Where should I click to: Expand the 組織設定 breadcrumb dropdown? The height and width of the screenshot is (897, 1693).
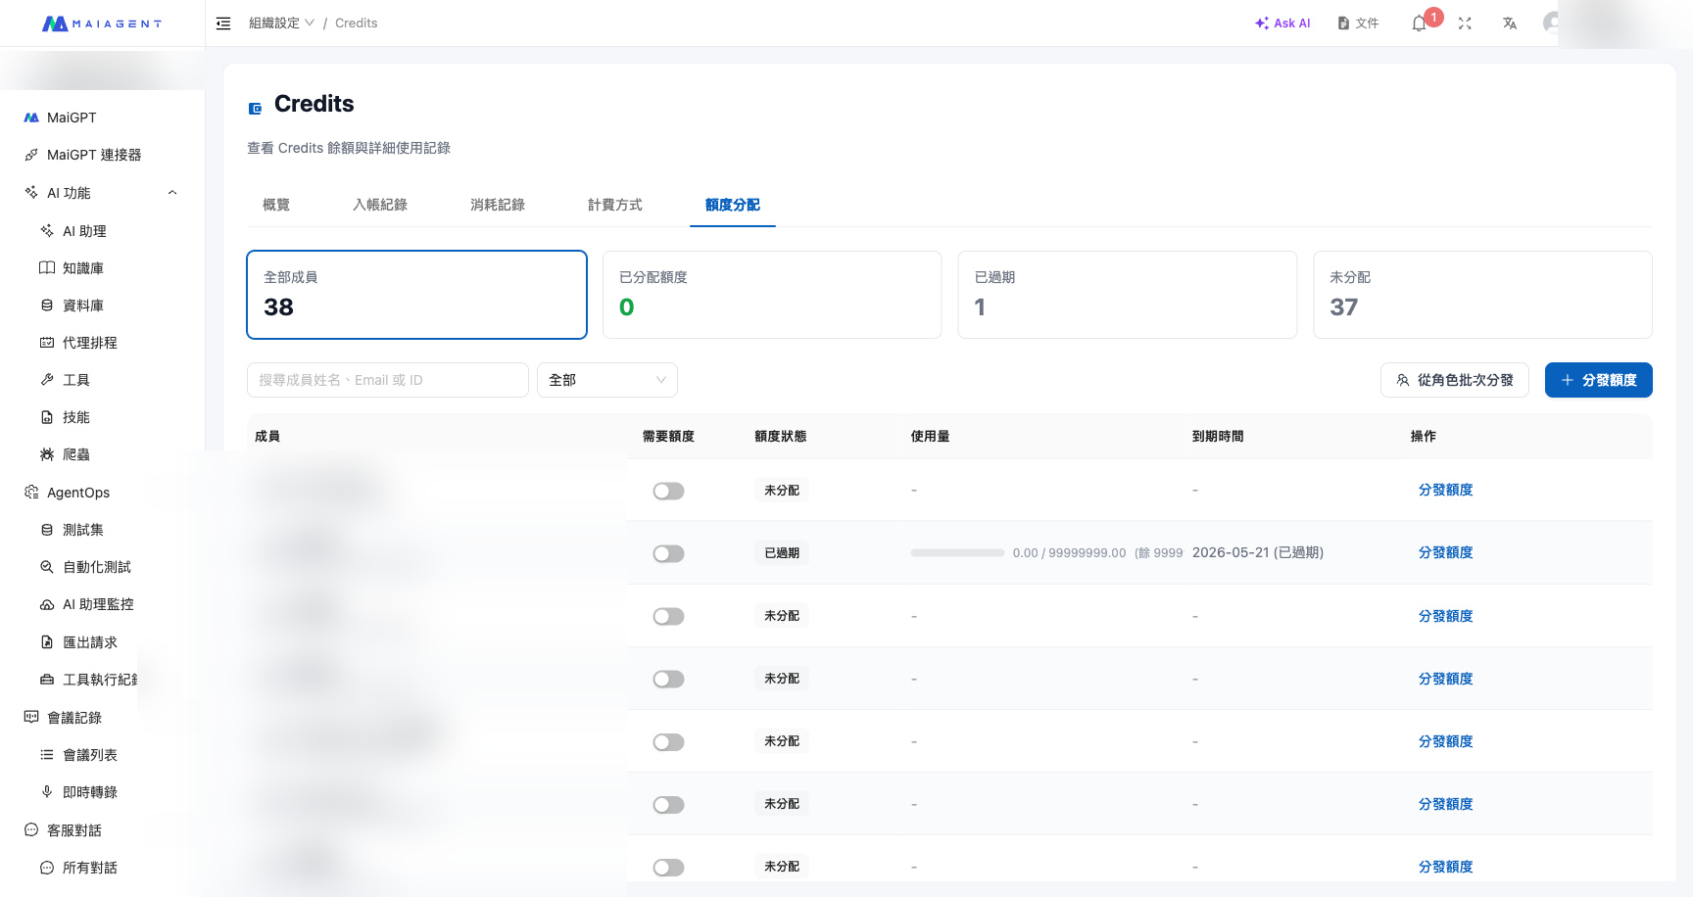[282, 24]
